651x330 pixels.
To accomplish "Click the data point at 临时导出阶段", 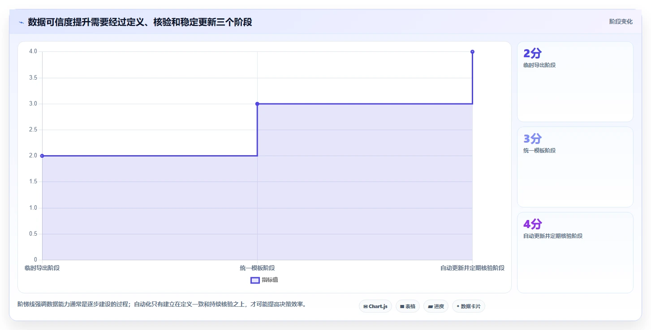I will tap(42, 156).
